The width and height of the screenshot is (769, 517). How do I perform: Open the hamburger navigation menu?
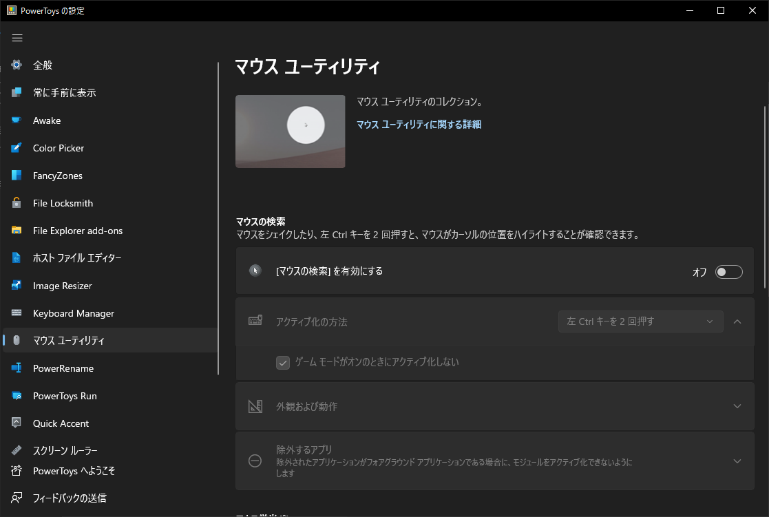click(17, 38)
